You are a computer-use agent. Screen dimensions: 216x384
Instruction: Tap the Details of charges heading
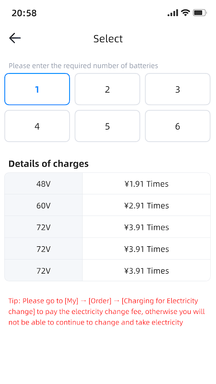pyautogui.click(x=48, y=164)
